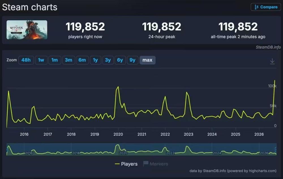Image resolution: width=283 pixels, height=179 pixels.
Task: Click the SteamDB.info credit text
Action: [268, 47]
